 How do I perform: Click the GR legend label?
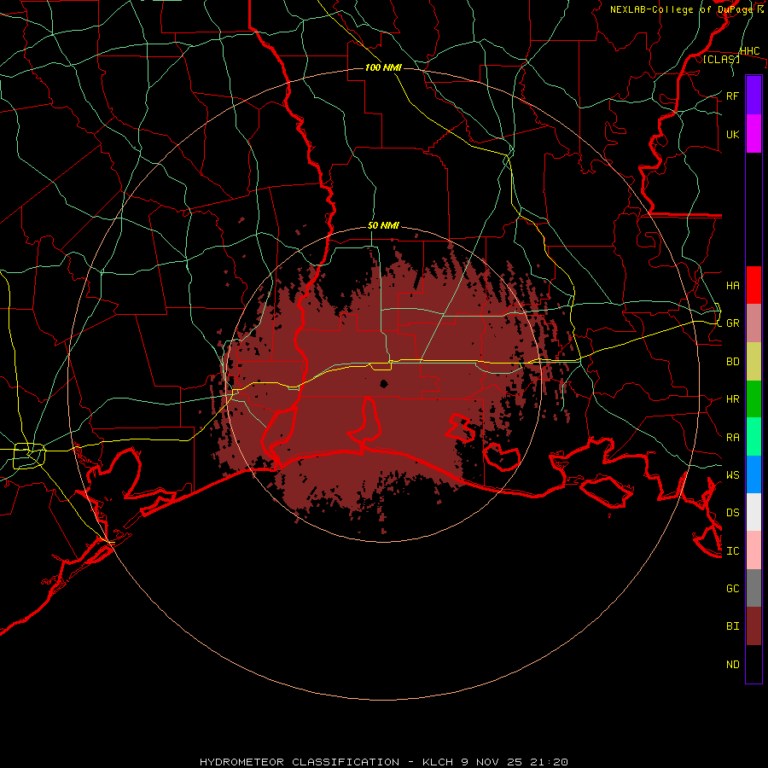(x=732, y=323)
